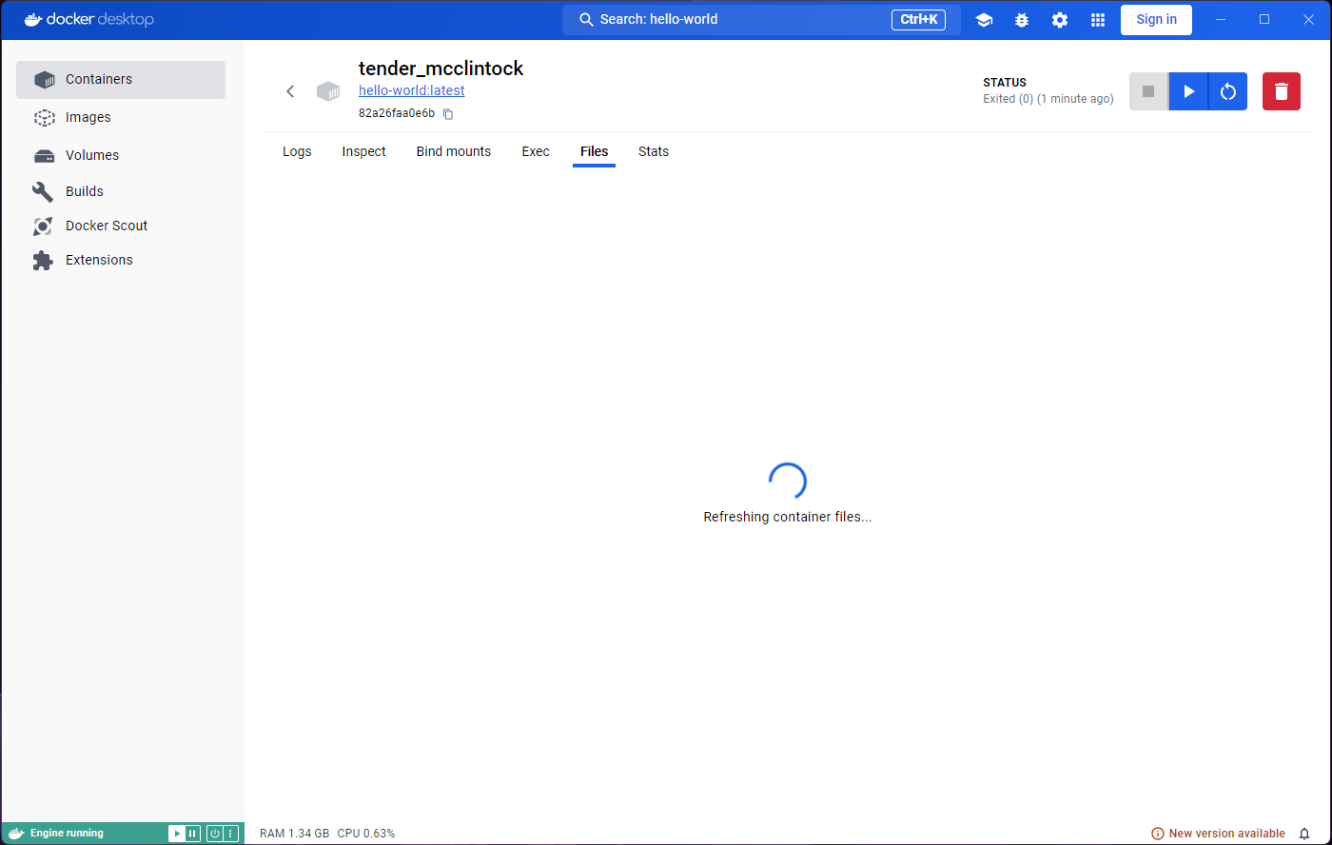Open the Exec tab
1332x845 pixels.
[x=536, y=151]
